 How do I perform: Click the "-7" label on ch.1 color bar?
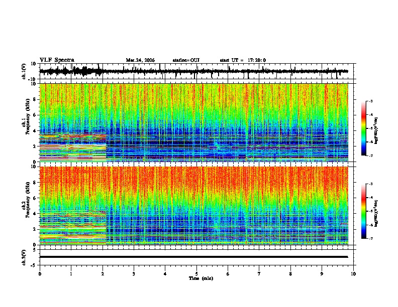coord(370,156)
